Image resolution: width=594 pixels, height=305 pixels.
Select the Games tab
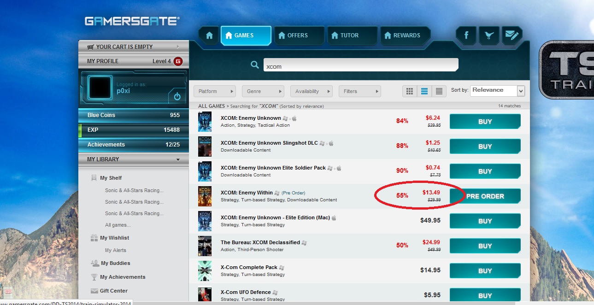(246, 35)
